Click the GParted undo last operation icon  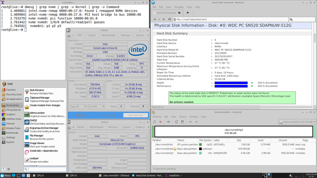click(x=191, y=122)
